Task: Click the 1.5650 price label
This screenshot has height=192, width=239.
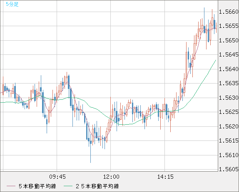Action: (229, 40)
